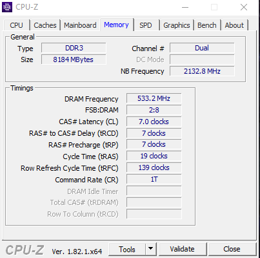Click the tRFC 139 clocks value

(x=154, y=167)
